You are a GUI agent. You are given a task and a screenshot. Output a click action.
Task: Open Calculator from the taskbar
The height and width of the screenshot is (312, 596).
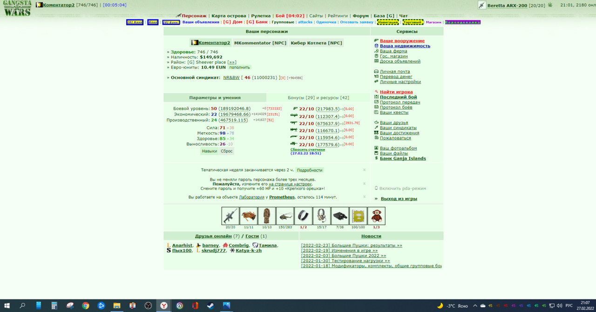[54, 305]
